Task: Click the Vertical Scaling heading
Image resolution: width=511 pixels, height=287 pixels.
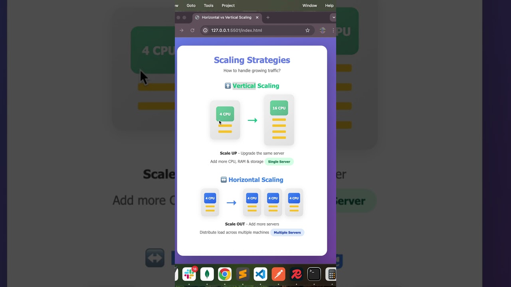Action: 256,86
